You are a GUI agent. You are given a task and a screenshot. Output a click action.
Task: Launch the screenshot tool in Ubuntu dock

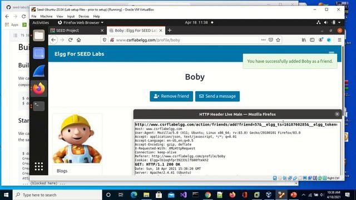[39, 53]
